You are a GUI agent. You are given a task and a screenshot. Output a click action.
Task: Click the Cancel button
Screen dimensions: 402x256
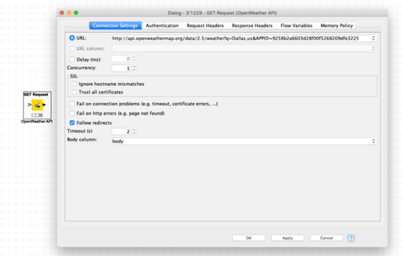point(326,238)
